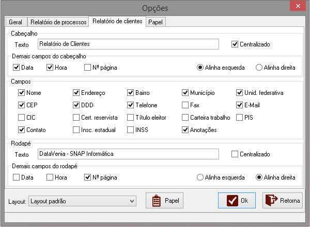This screenshot has width=310, height=227.
Task: Close the Opções dialog window
Action: coord(297,7)
